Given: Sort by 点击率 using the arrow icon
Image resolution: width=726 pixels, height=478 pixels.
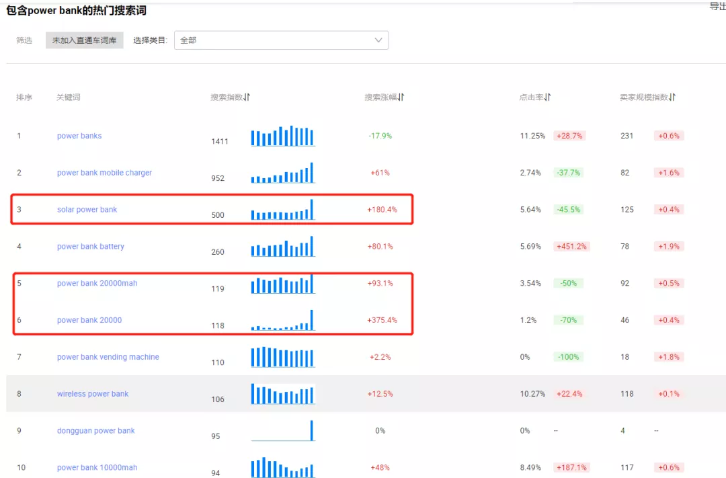Looking at the screenshot, I should pos(548,96).
